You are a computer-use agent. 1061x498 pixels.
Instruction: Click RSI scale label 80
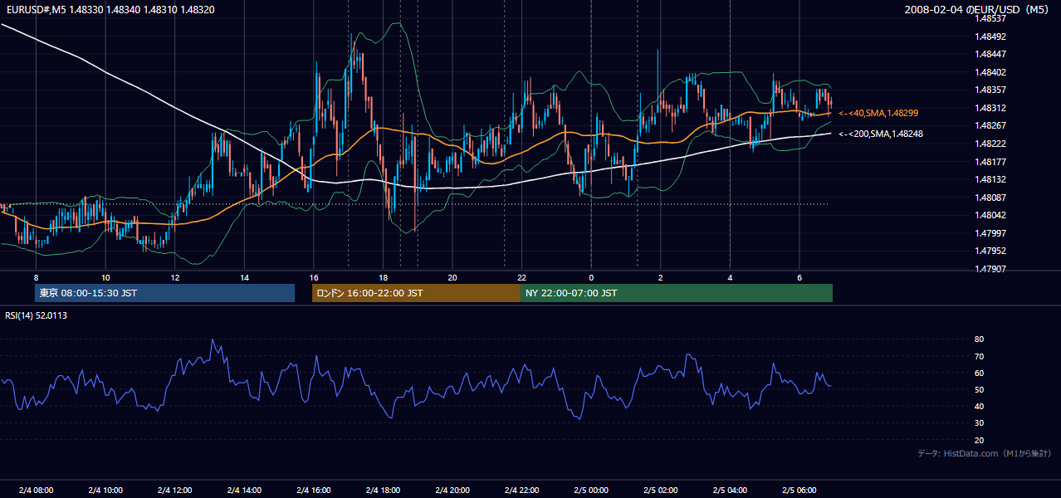pyautogui.click(x=980, y=339)
